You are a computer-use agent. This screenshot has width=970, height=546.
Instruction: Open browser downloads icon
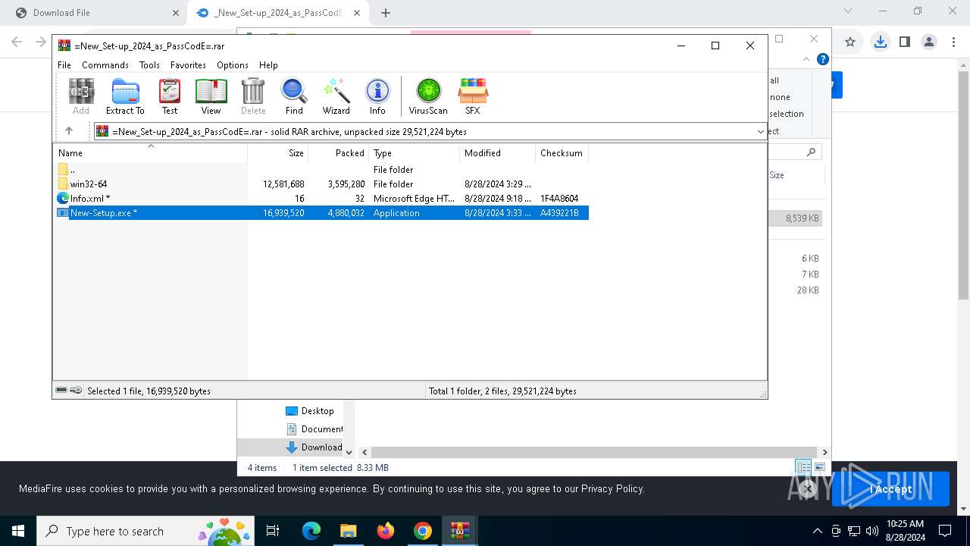(x=880, y=42)
